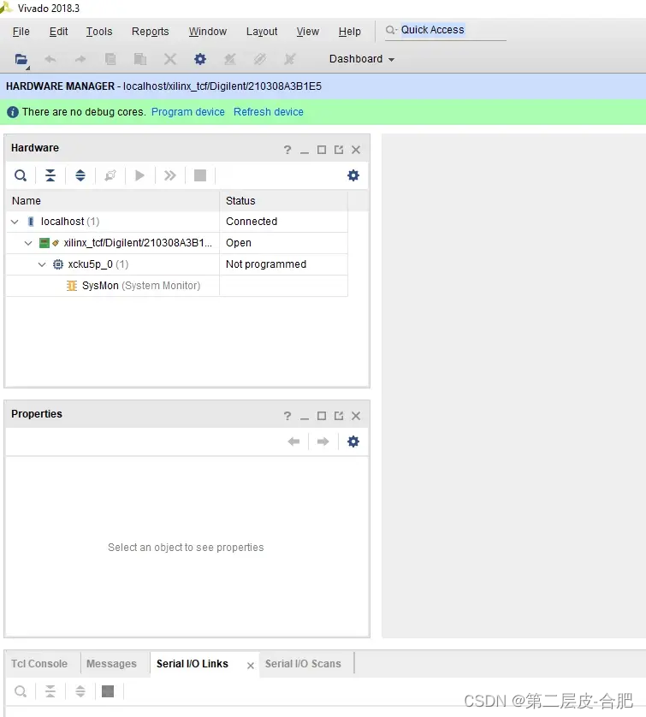This screenshot has width=646, height=717.
Task: Close the Serial I/O Links tab
Action: [x=251, y=666]
